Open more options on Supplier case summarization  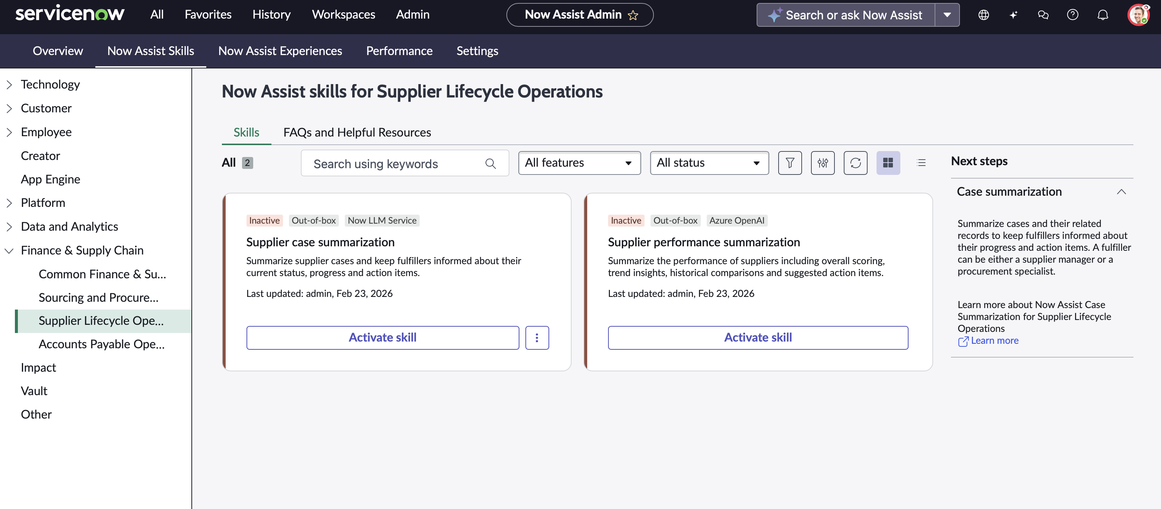[537, 337]
